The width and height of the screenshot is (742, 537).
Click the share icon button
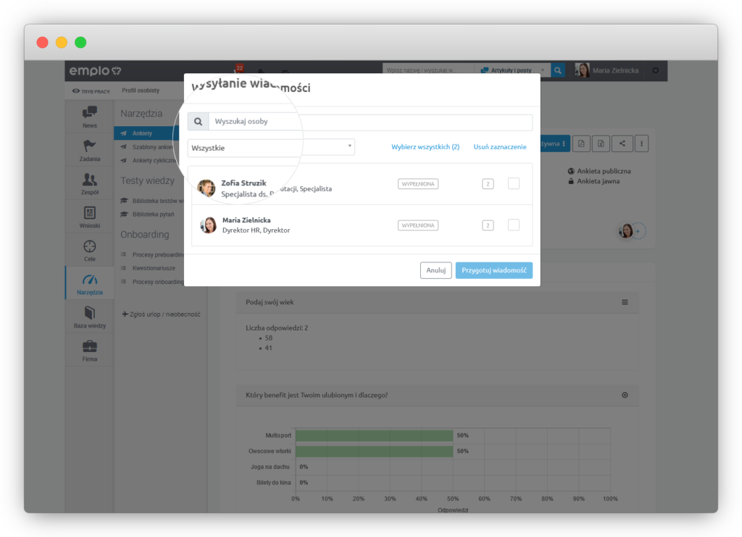click(621, 143)
